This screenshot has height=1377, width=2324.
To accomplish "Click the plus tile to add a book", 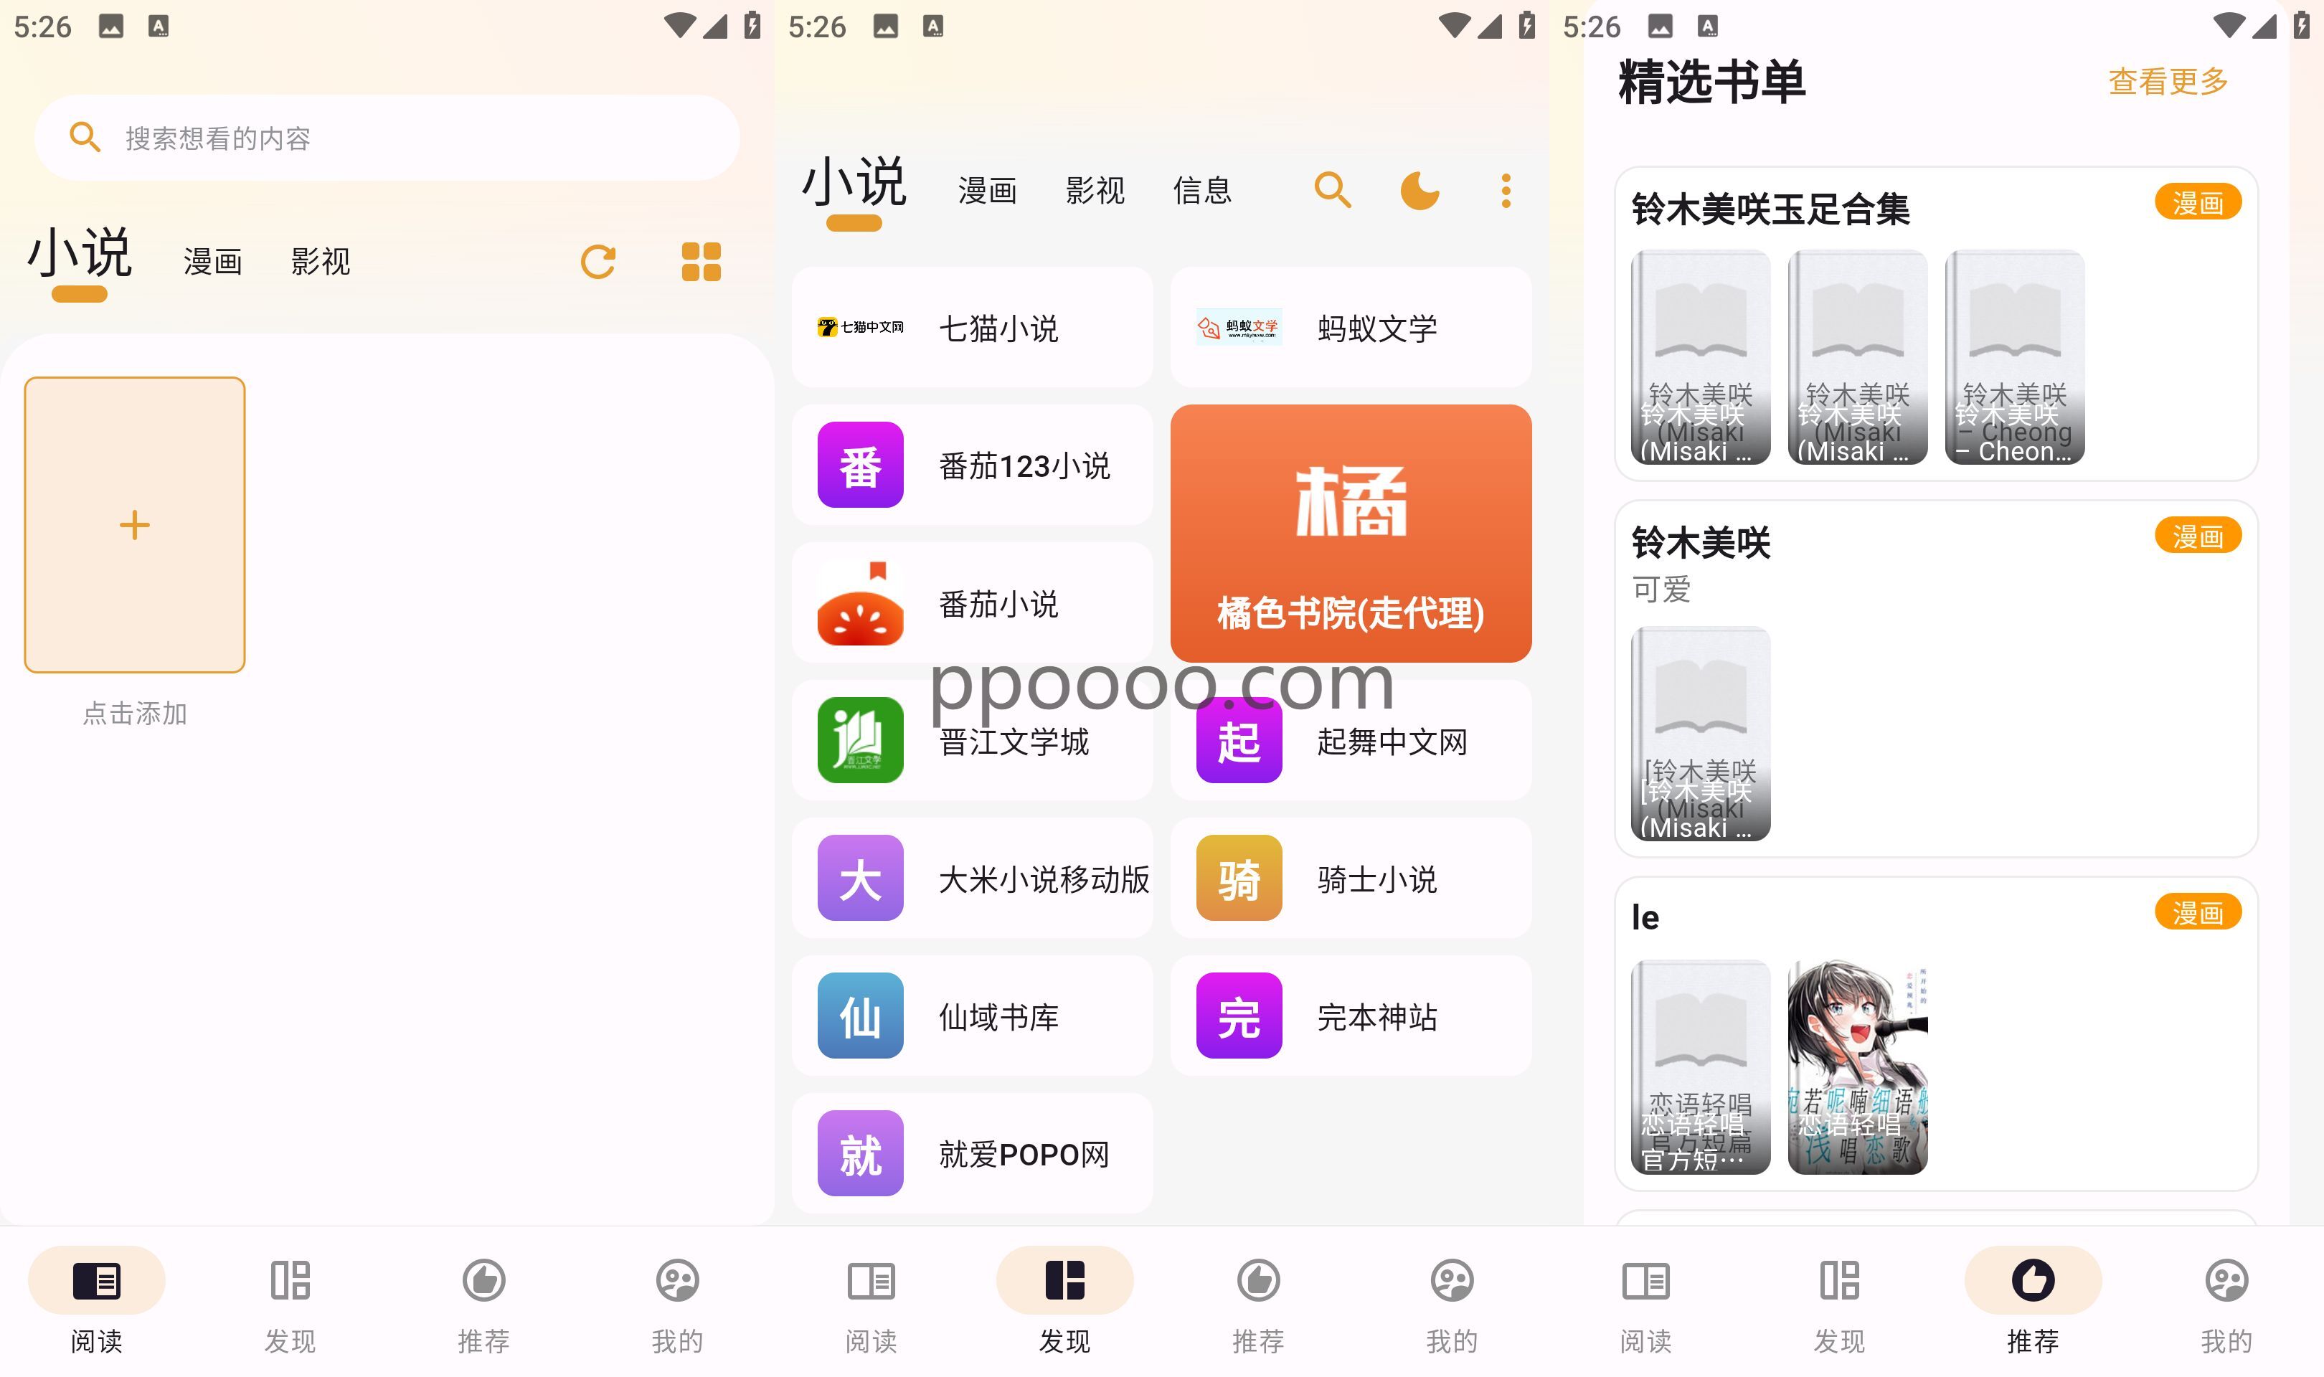I will point(135,524).
